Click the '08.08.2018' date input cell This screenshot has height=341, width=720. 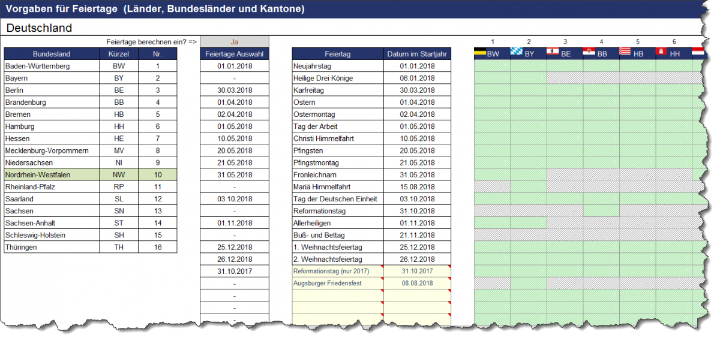(417, 283)
